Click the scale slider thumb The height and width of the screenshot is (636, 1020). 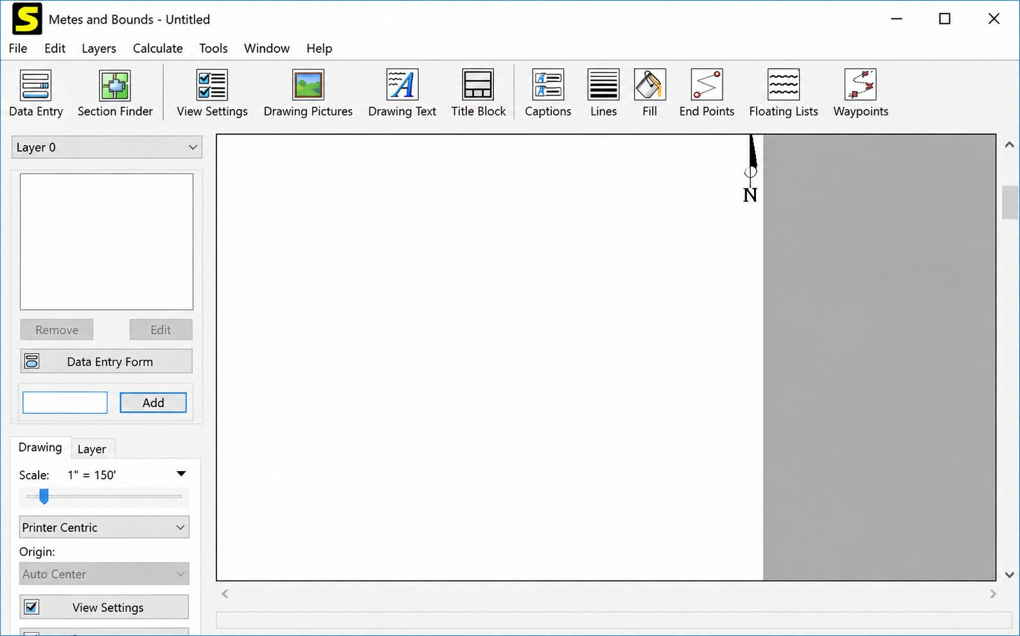click(x=44, y=496)
